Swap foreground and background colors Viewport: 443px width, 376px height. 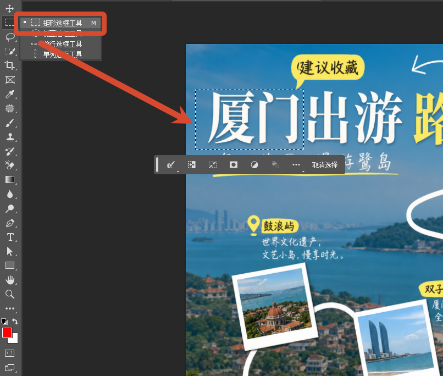pyautogui.click(x=15, y=322)
